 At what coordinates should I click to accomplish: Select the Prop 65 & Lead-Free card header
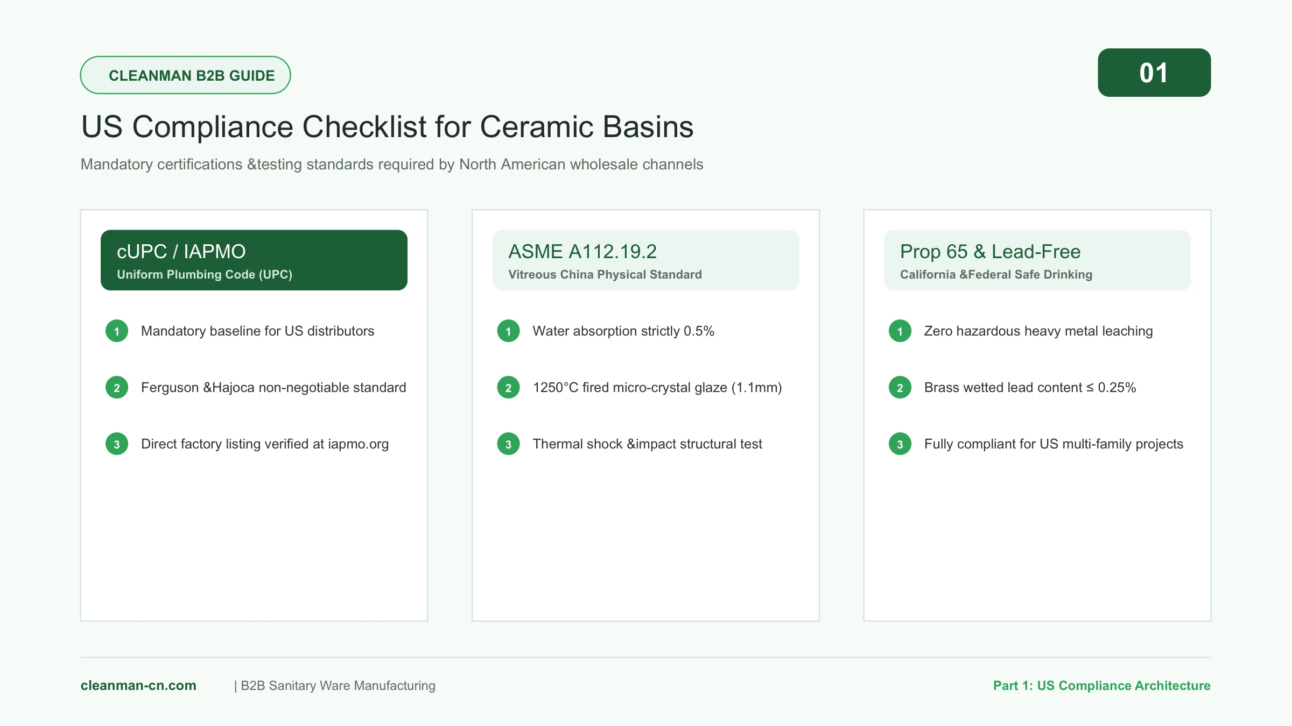click(1037, 260)
